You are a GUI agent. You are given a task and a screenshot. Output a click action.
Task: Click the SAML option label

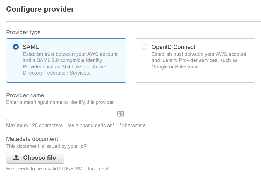coord(31,47)
